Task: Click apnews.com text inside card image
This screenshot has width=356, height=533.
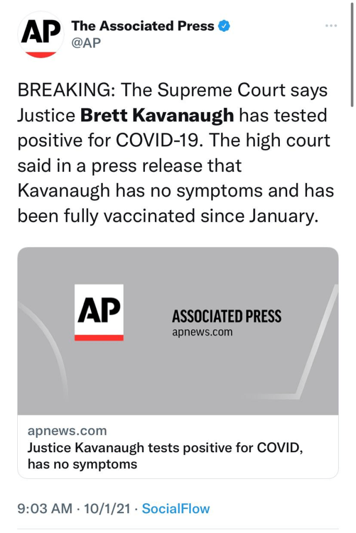Action: tap(202, 332)
